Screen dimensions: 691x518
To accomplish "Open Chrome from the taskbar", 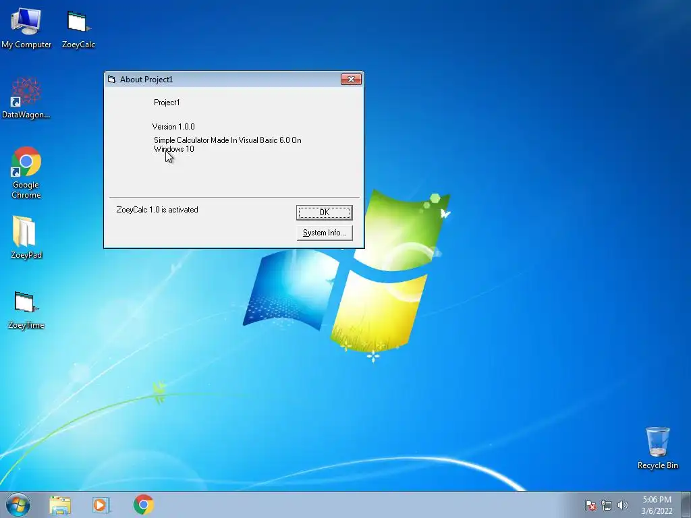I will point(144,505).
